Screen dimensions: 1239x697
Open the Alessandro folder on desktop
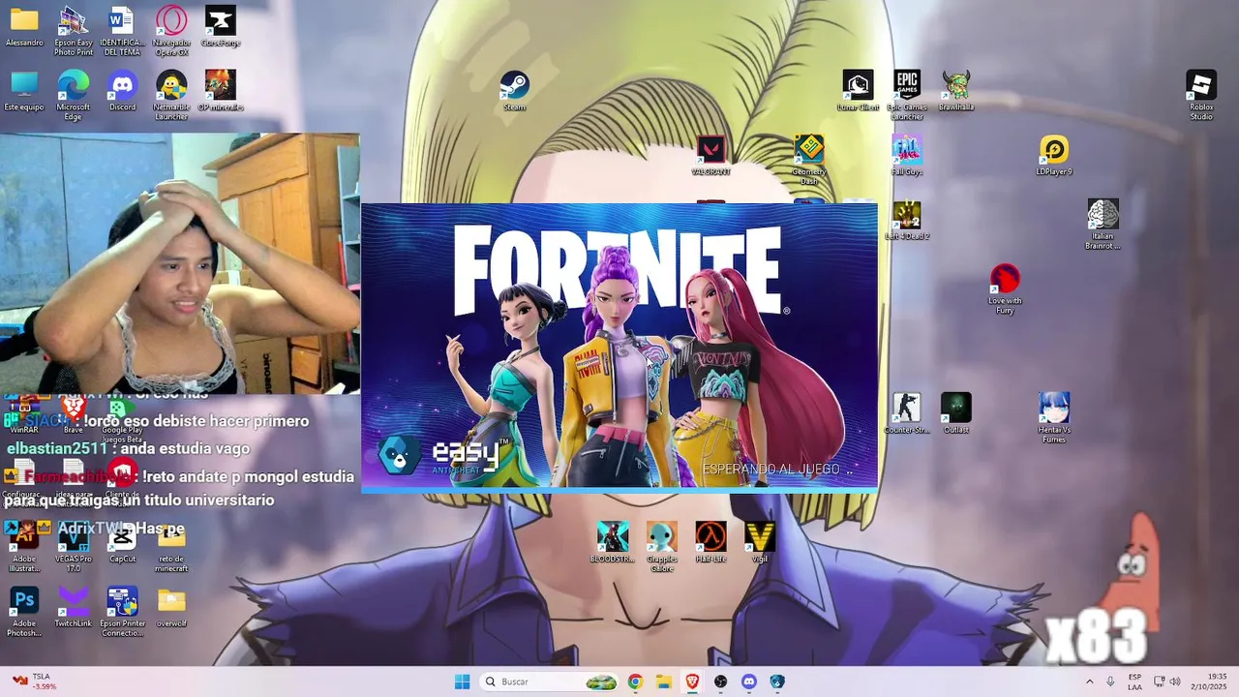pos(24,27)
